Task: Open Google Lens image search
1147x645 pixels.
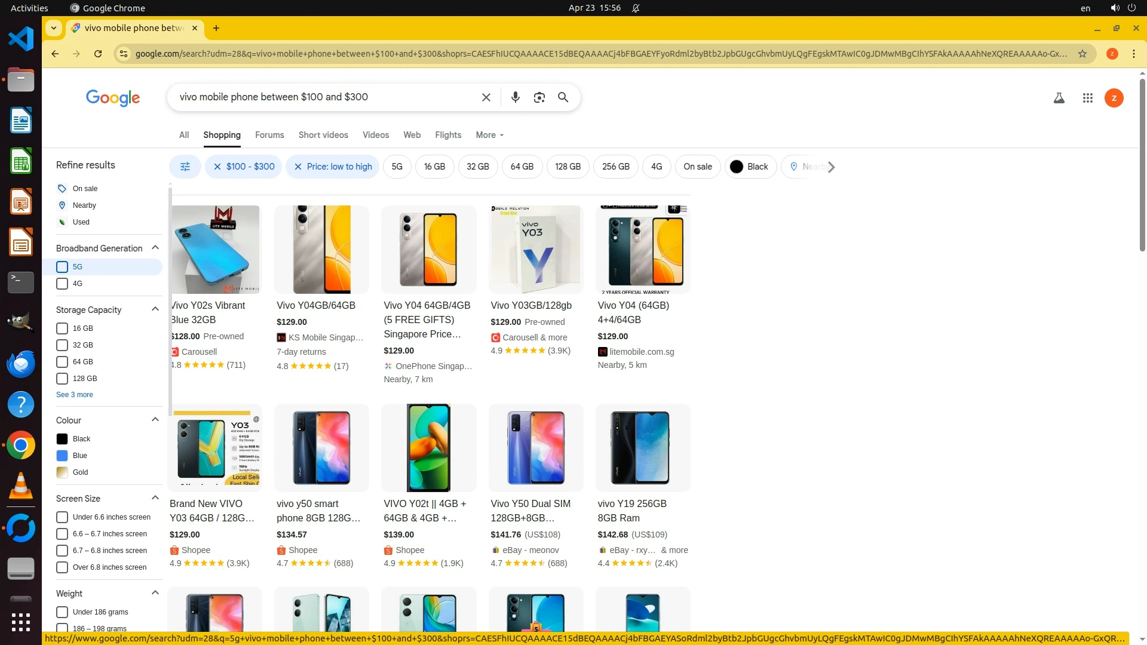Action: pos(539,97)
